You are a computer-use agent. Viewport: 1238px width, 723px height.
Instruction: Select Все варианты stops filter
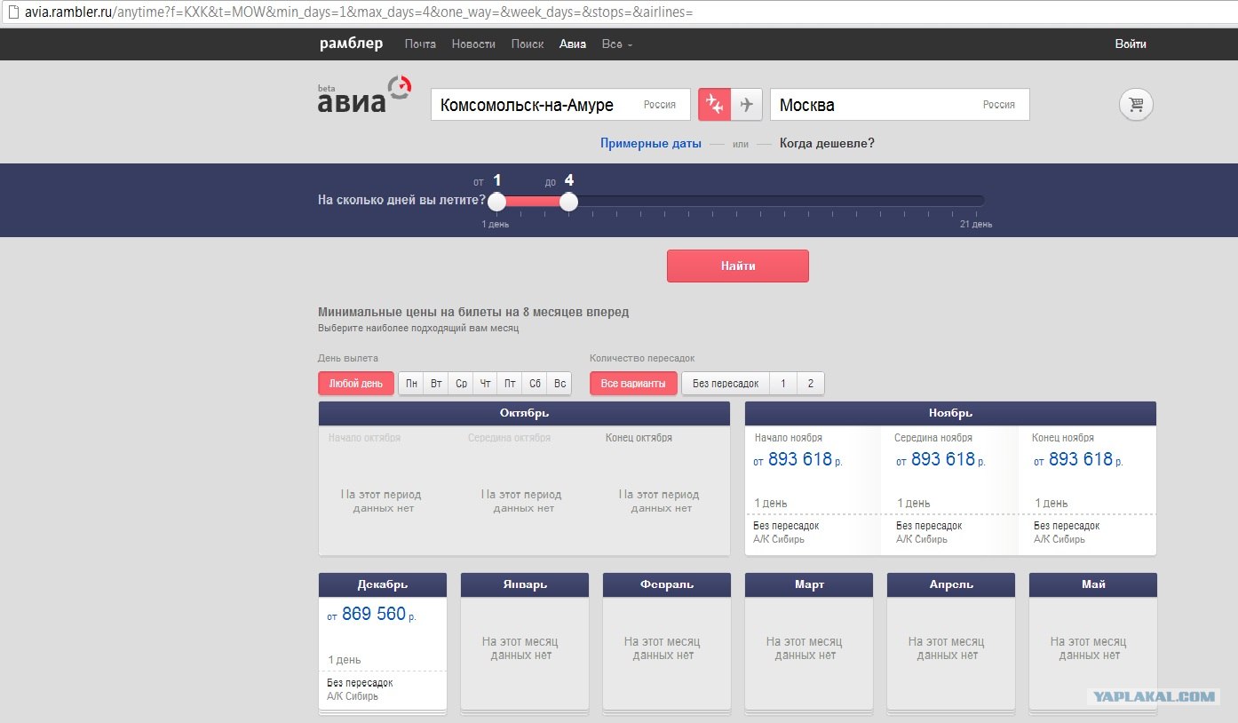point(633,384)
